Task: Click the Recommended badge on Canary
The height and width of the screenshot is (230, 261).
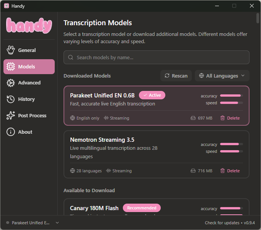Action: tap(142, 208)
